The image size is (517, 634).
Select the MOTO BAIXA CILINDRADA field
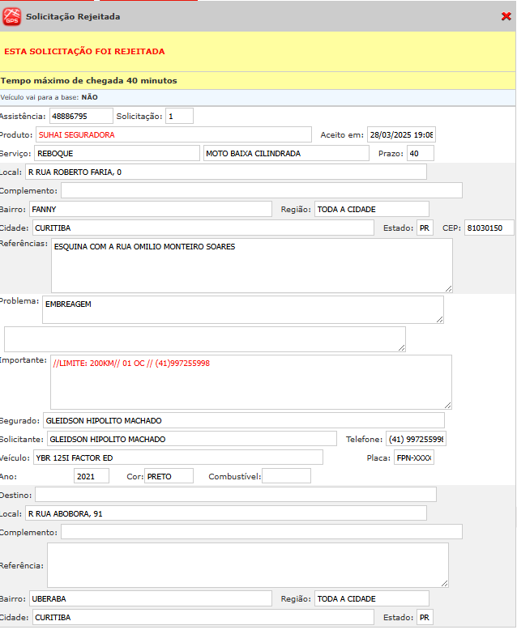tap(285, 153)
